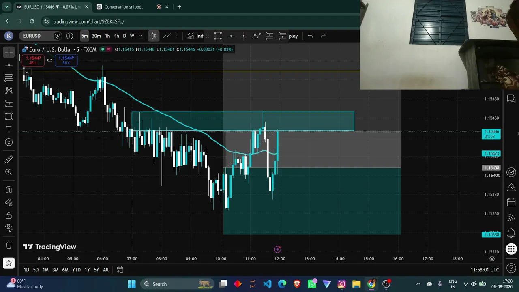Select vertical line in floating toolbar
Screen dimensions: 519x292
[244, 36]
